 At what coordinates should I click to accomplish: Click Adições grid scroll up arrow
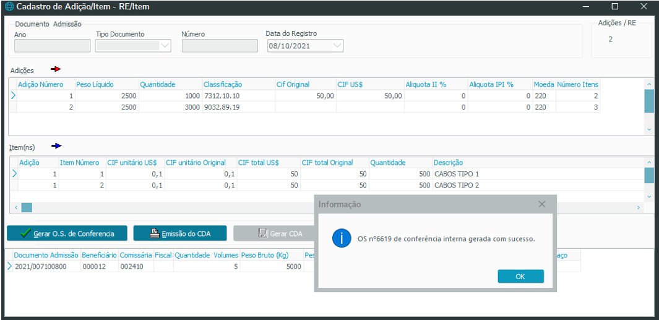pos(649,84)
